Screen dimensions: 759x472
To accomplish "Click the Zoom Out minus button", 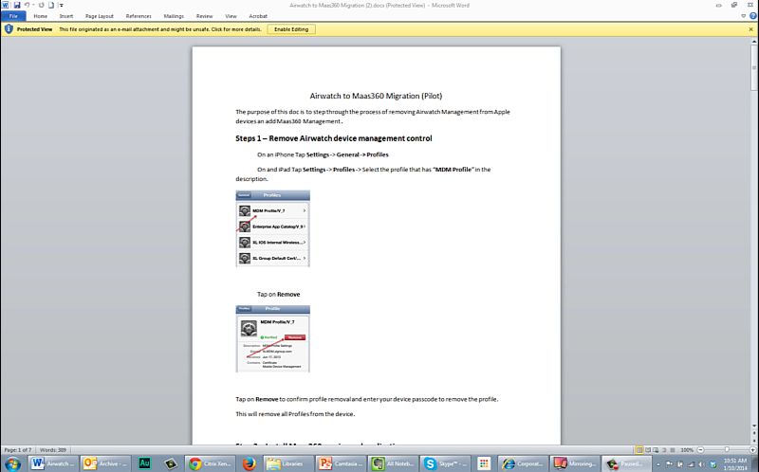I will 700,450.
